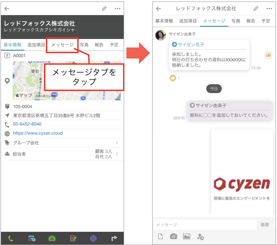Tap the map thumbnail preview
Screen dimensions: 277x245
(x=67, y=81)
